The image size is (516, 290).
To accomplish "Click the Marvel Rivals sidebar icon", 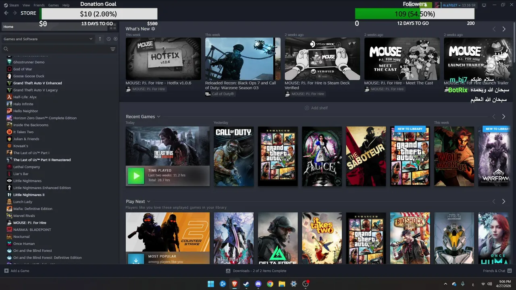I will [9, 215].
